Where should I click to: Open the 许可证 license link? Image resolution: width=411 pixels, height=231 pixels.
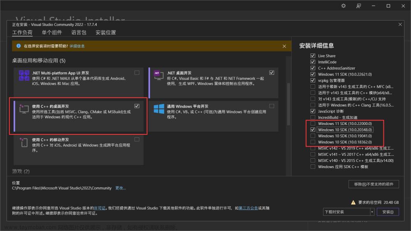click(x=99, y=208)
